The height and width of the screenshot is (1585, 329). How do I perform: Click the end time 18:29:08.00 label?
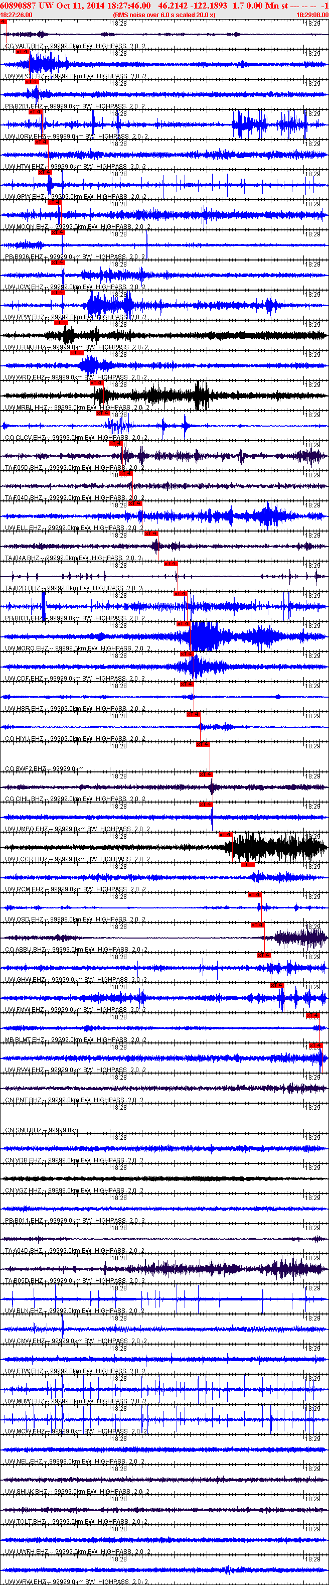(x=312, y=15)
